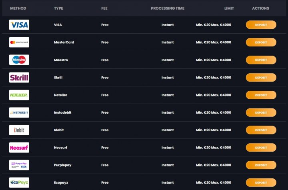Click Deposit in the Skrill row
This screenshot has height=190, width=288.
pos(261,78)
